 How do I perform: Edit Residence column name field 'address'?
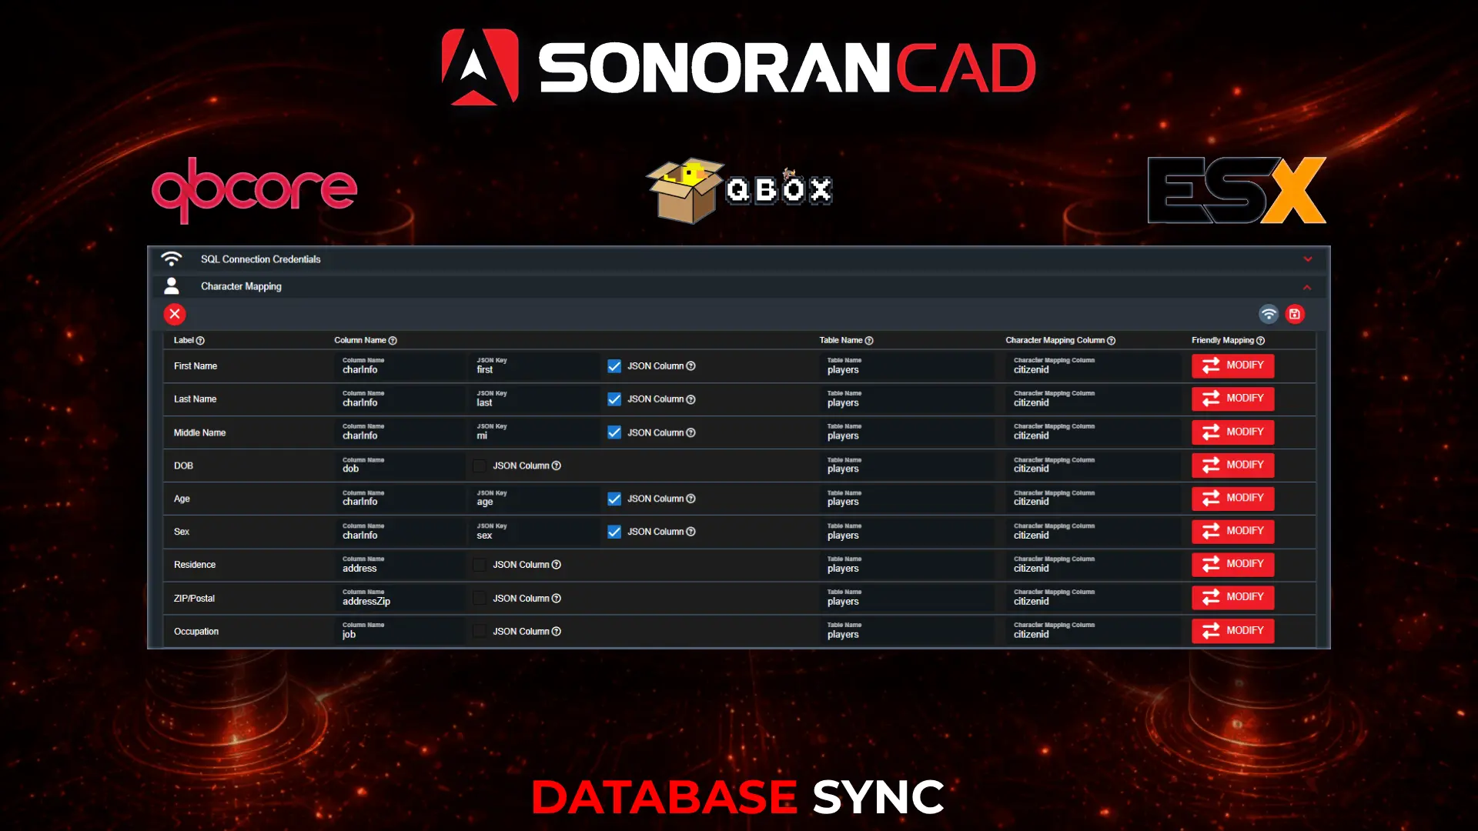(x=400, y=565)
